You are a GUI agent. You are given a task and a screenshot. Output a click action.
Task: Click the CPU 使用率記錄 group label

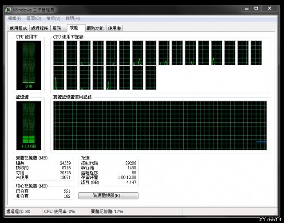68,37
